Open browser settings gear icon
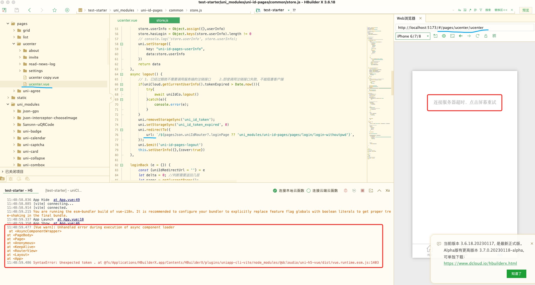This screenshot has height=285, width=535. tap(444, 36)
